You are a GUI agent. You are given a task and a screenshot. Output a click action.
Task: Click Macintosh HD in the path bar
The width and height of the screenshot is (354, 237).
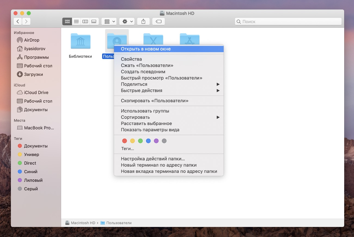pyautogui.click(x=80, y=223)
